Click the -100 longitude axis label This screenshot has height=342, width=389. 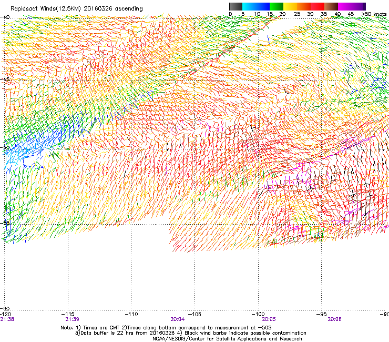(258, 314)
